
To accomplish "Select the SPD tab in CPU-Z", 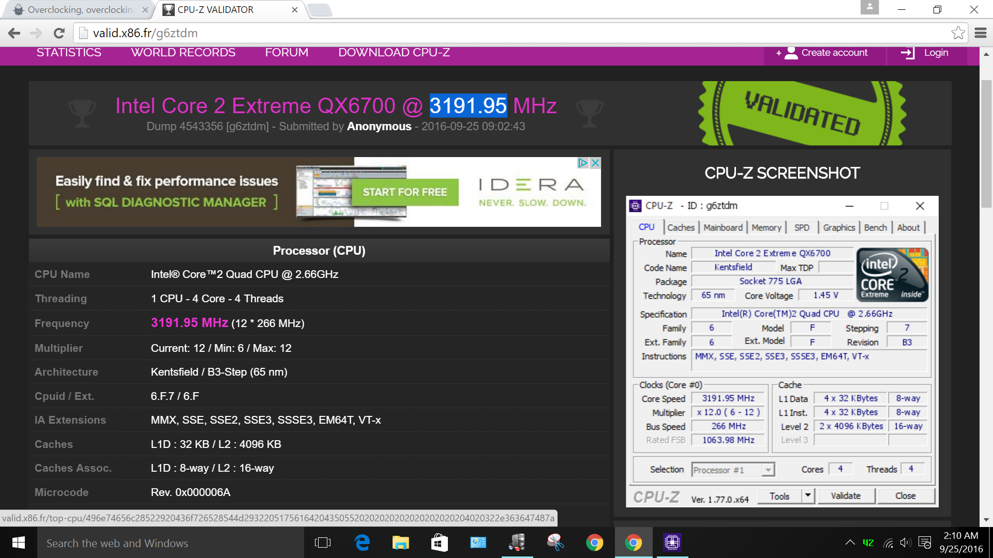I will click(802, 227).
